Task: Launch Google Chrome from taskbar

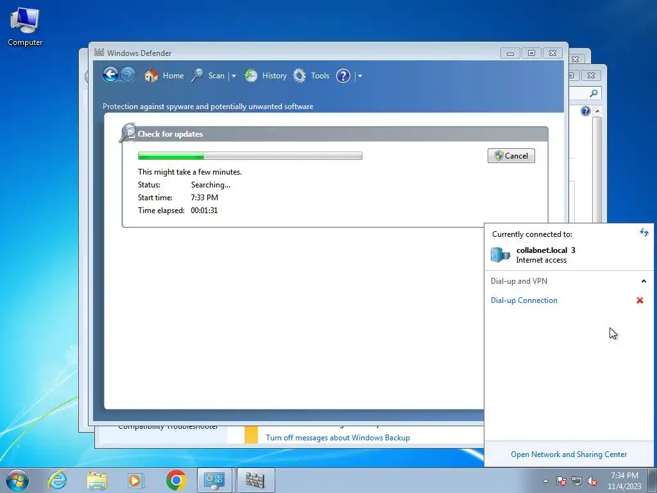Action: pos(176,480)
